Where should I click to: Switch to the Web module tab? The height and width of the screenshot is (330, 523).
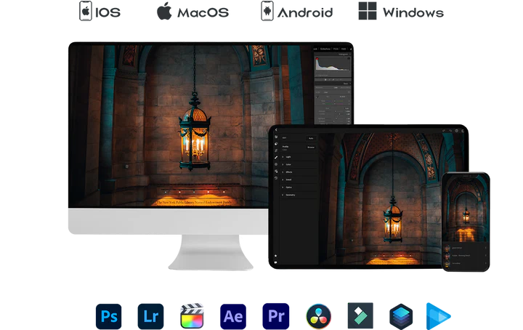click(x=344, y=49)
